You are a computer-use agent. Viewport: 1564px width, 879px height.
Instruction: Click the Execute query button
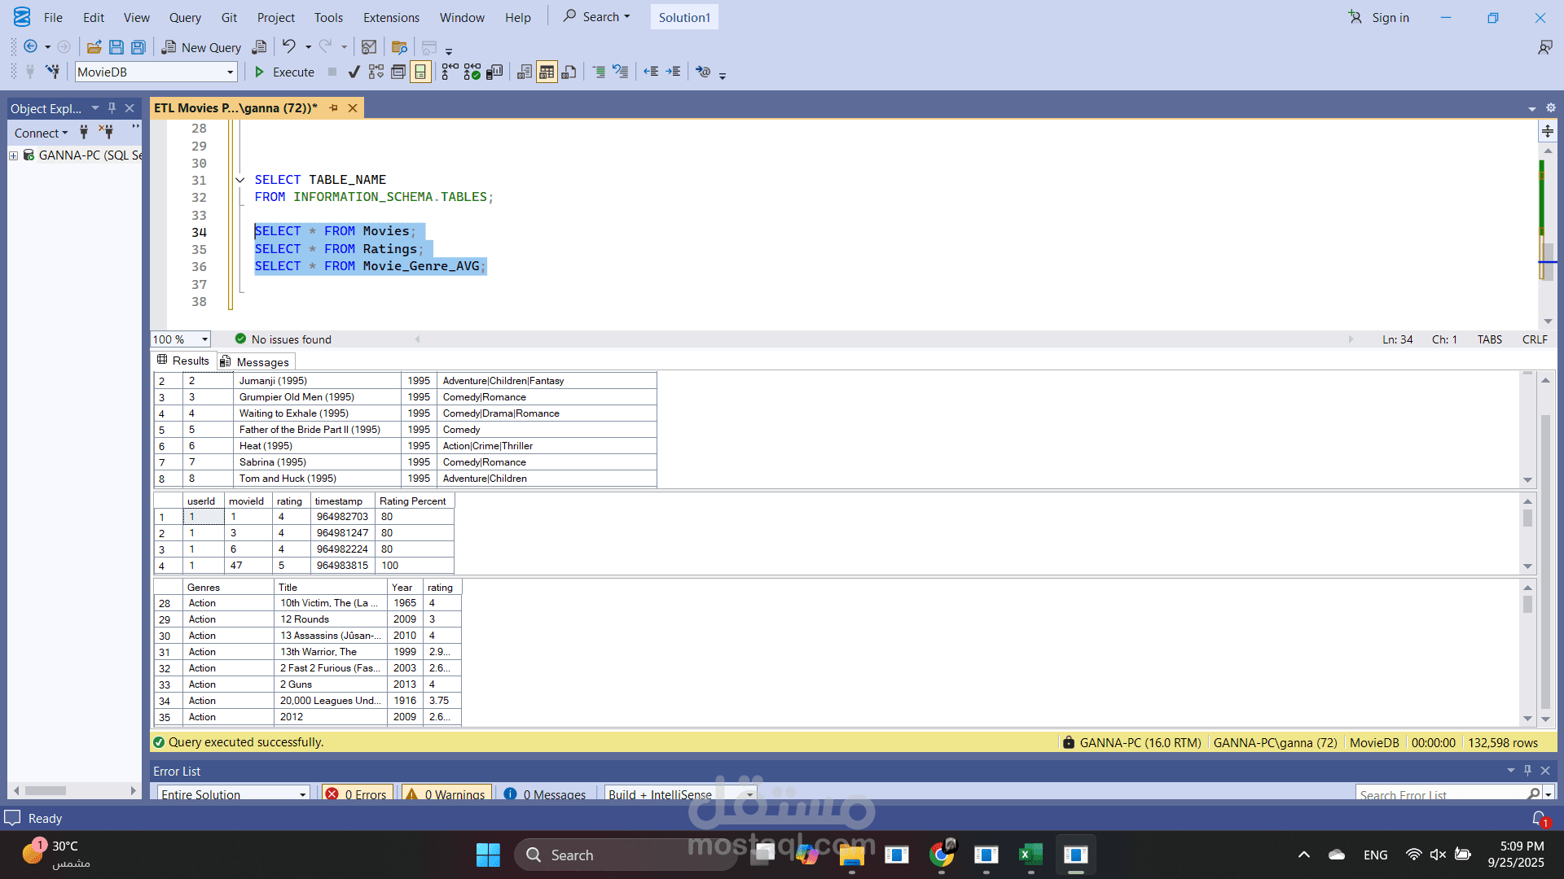[x=284, y=72]
